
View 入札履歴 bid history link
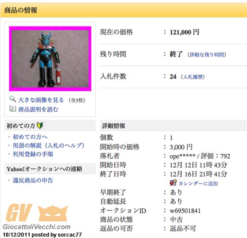pyautogui.click(x=193, y=77)
